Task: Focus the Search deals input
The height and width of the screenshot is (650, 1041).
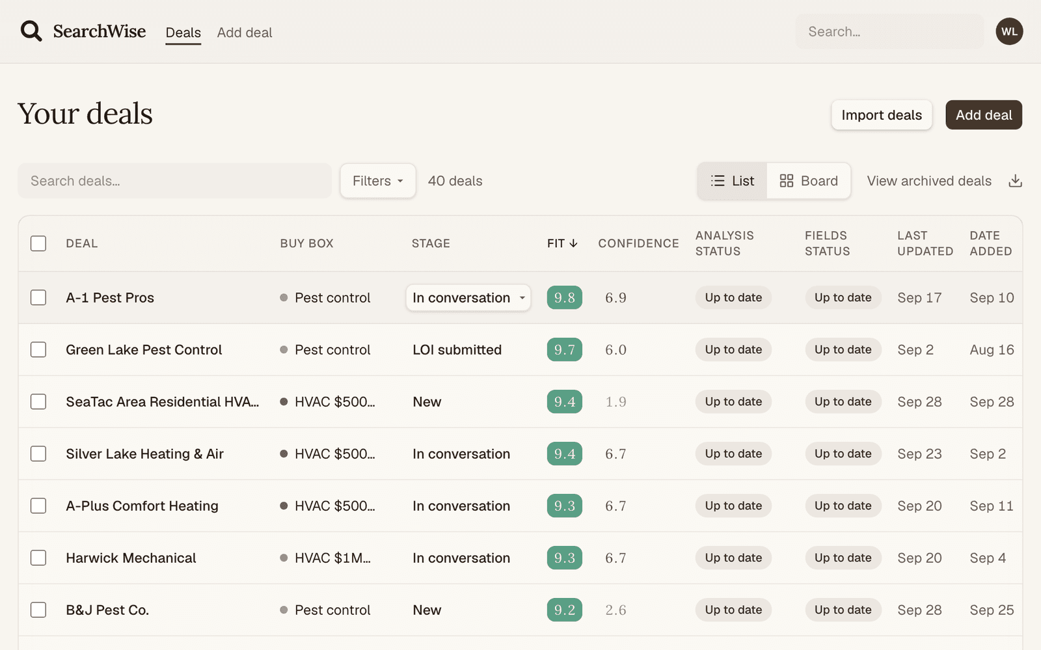Action: pyautogui.click(x=174, y=181)
